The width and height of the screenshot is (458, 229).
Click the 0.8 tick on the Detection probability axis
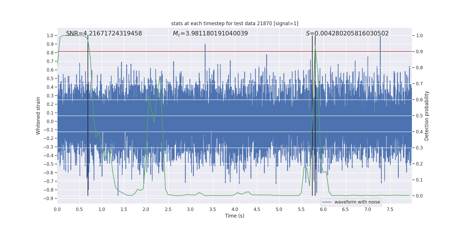[419, 68]
